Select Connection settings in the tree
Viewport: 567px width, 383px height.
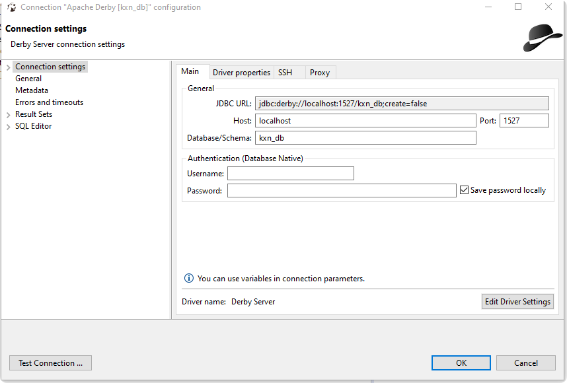[50, 67]
